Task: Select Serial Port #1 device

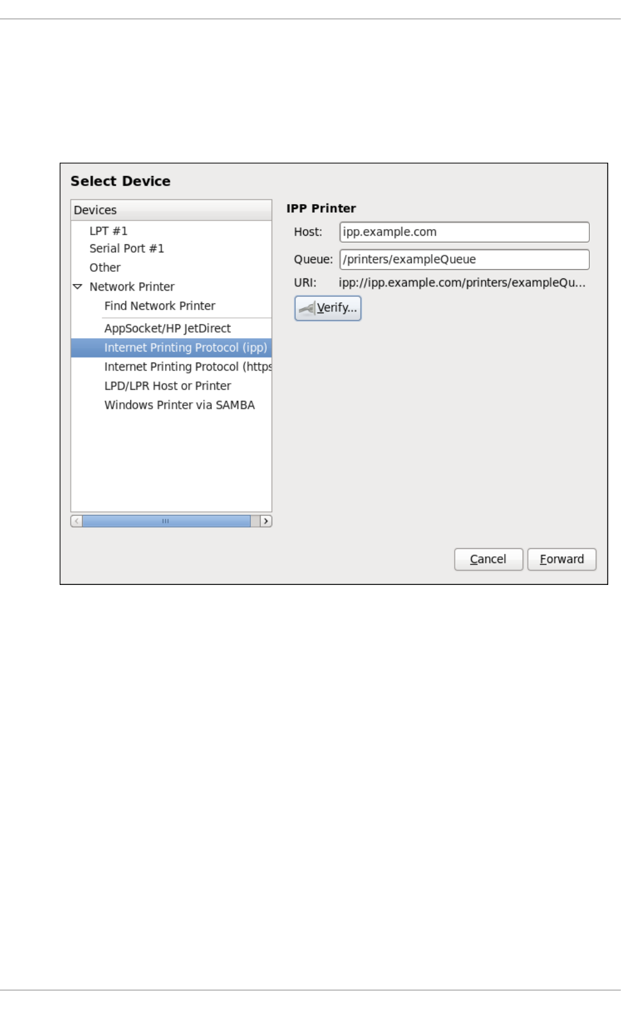Action: (127, 249)
